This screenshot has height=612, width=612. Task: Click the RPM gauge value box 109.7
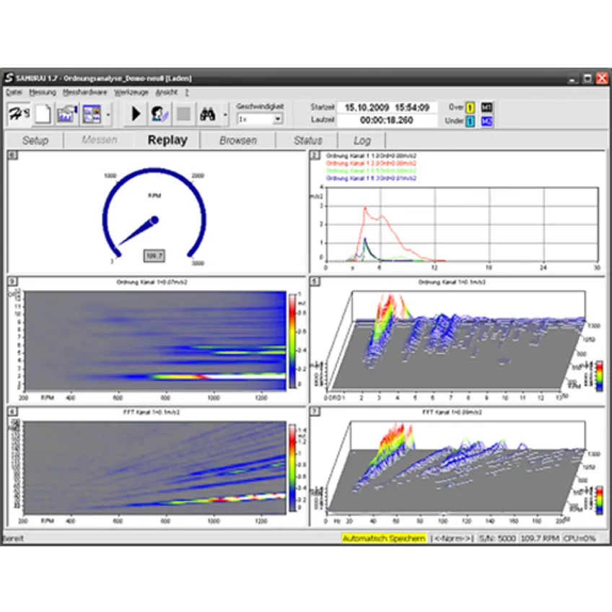click(154, 256)
